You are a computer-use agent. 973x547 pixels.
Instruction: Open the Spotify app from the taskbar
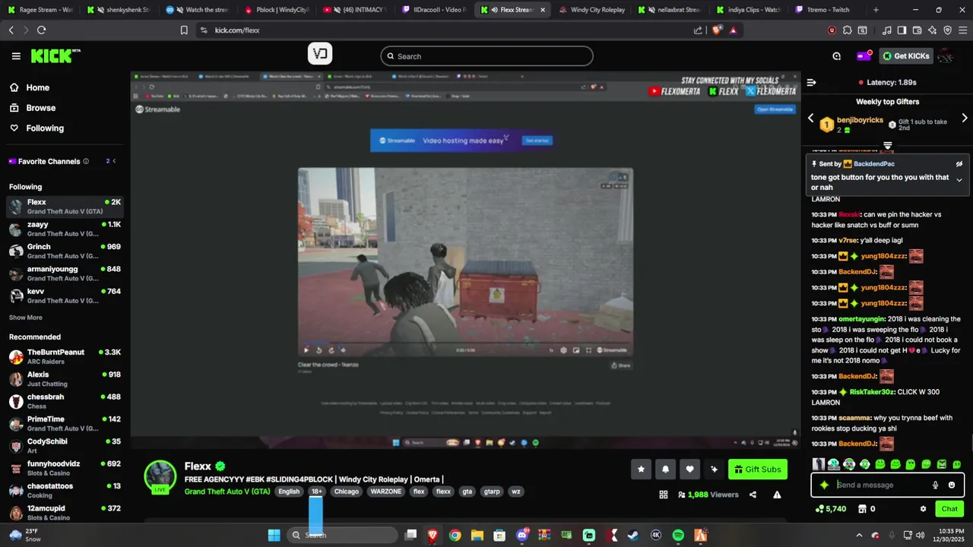(x=678, y=535)
